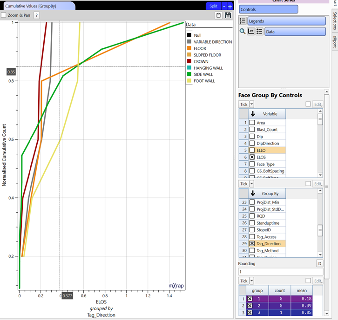The width and height of the screenshot is (338, 320).
Task: Tick the Area variable checkbox
Action: click(252, 123)
